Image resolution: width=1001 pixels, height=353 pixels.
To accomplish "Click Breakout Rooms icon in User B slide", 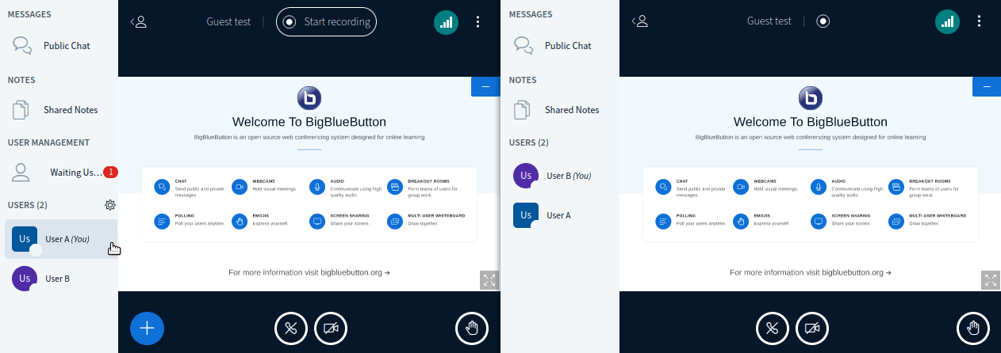I will tap(896, 187).
